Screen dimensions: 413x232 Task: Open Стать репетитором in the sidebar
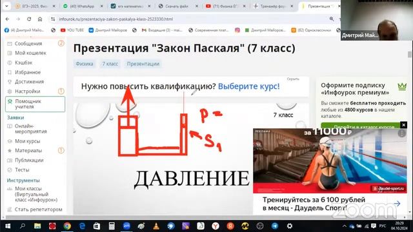pyautogui.click(x=38, y=209)
